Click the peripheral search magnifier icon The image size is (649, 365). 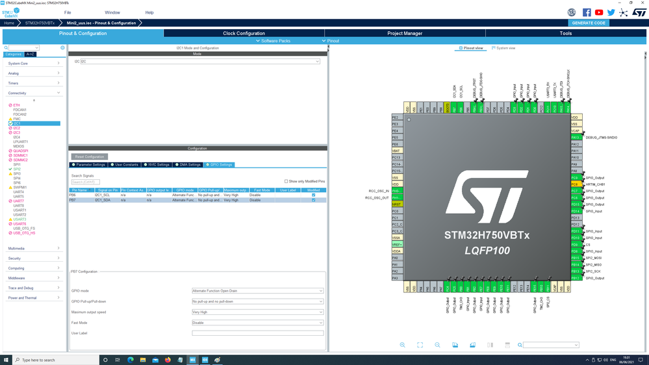pos(6,47)
